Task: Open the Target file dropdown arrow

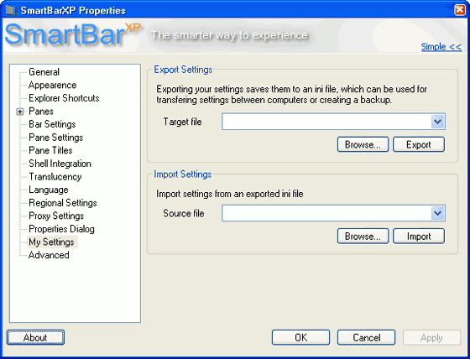Action: (437, 122)
